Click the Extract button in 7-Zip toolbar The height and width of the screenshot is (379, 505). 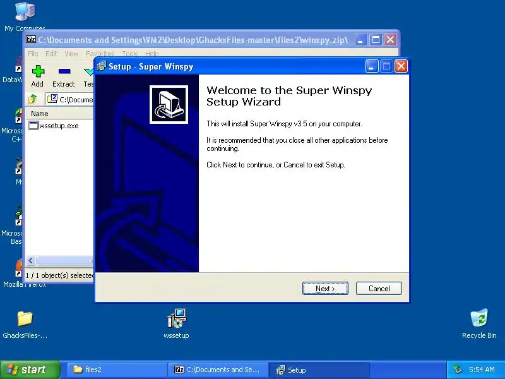[64, 76]
